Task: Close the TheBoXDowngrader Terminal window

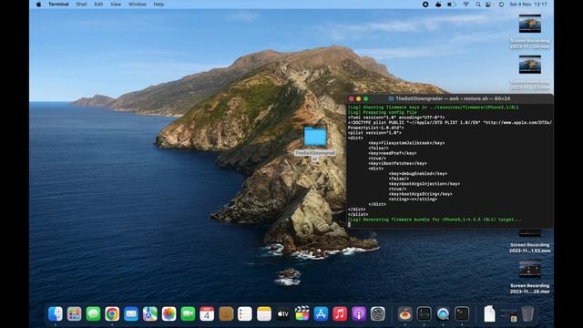Action: (x=352, y=98)
